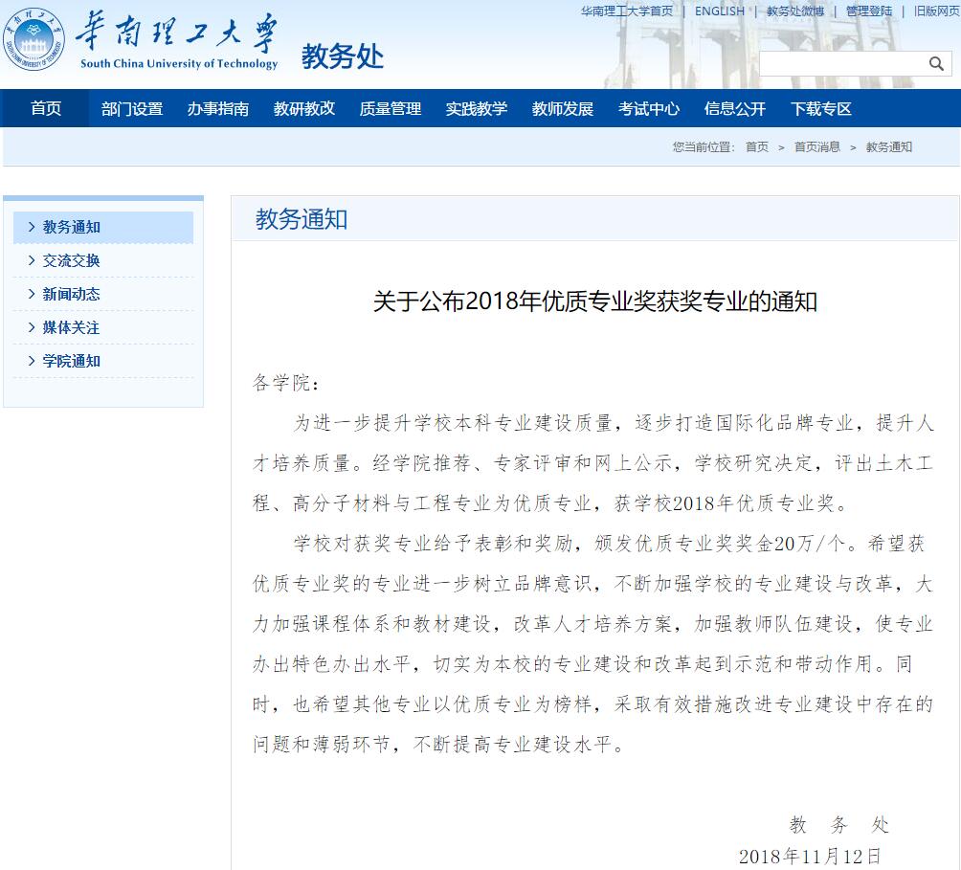The width and height of the screenshot is (961, 870).
Task: Select 办事指南 in the navigation bar
Action: [218, 108]
